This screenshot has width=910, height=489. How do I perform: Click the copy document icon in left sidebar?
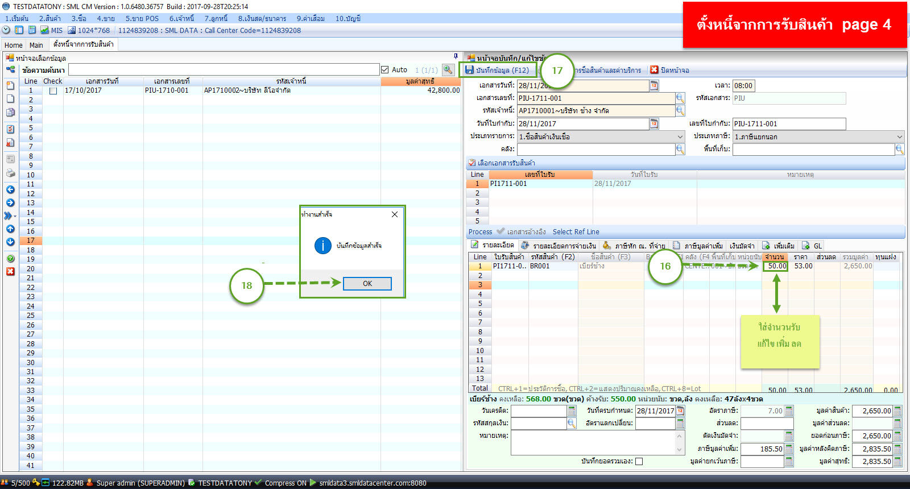point(10,112)
